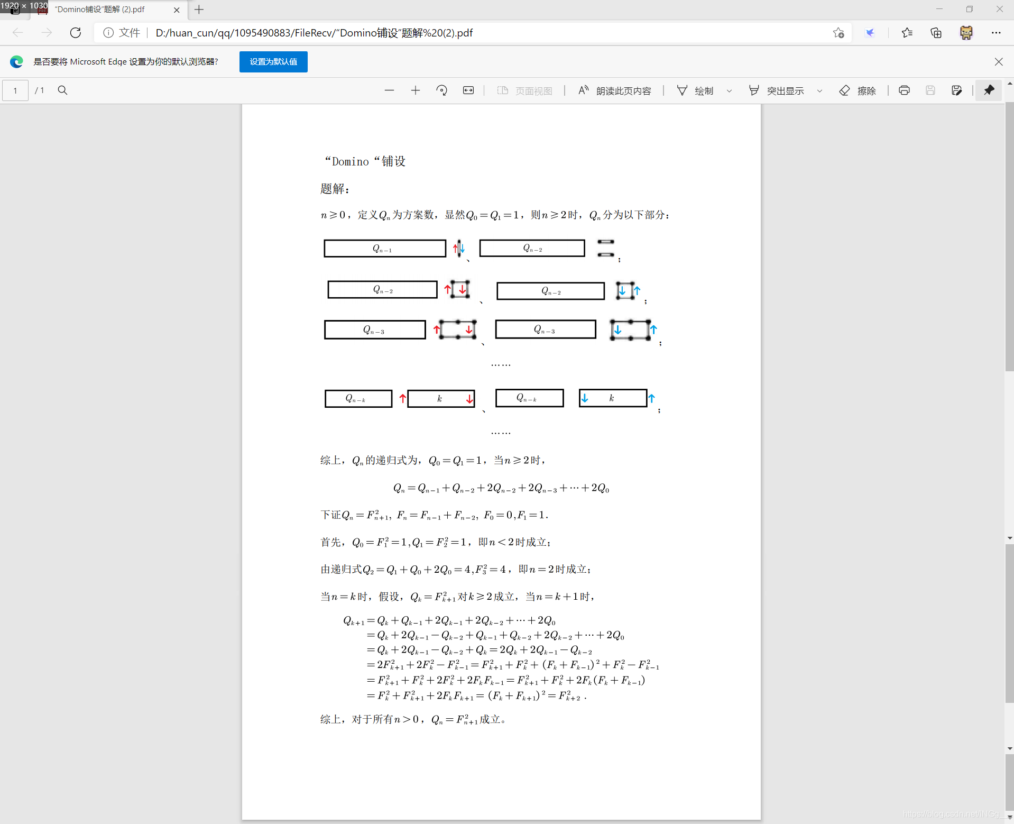Save the PDF as a copy

tap(957, 90)
